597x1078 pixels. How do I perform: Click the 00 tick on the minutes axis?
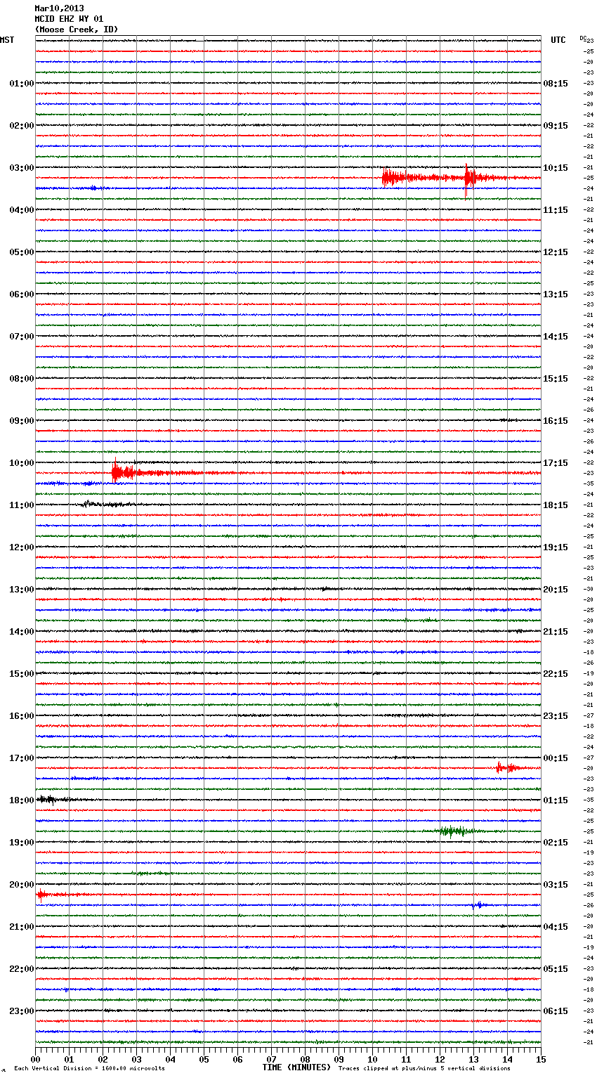[36, 1059]
